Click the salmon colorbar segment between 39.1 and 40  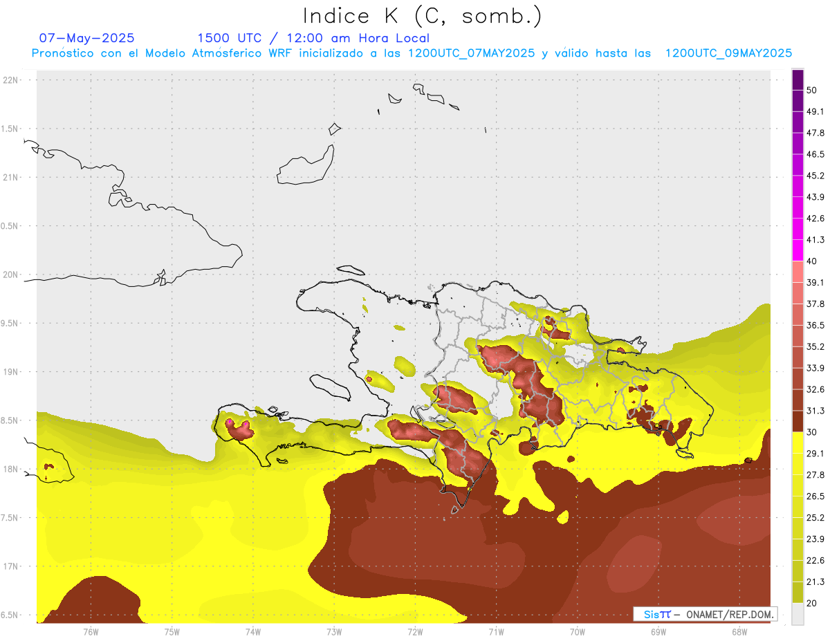point(797,272)
